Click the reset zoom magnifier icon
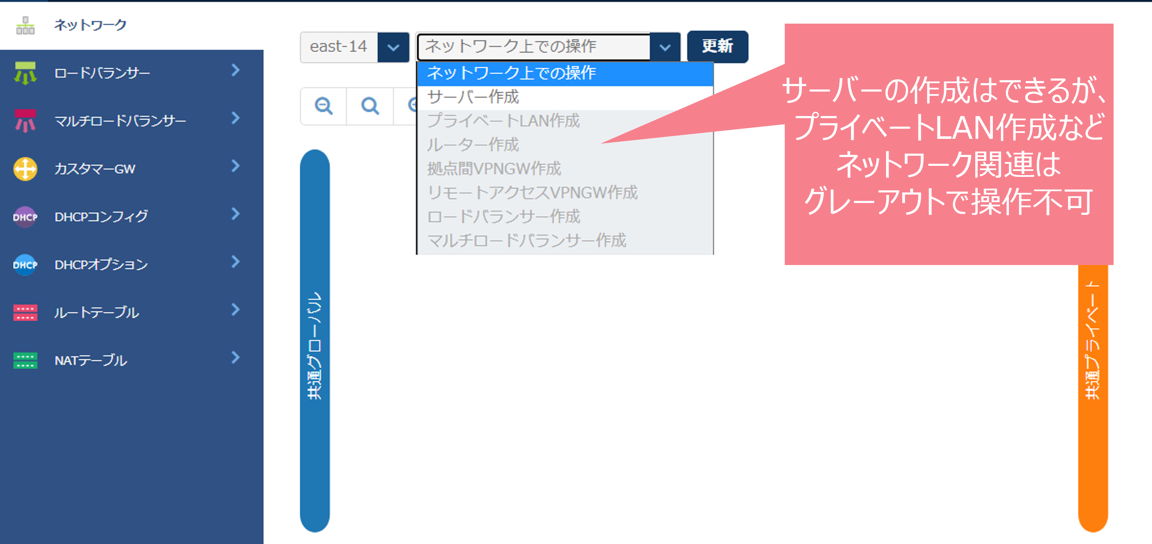 point(370,106)
